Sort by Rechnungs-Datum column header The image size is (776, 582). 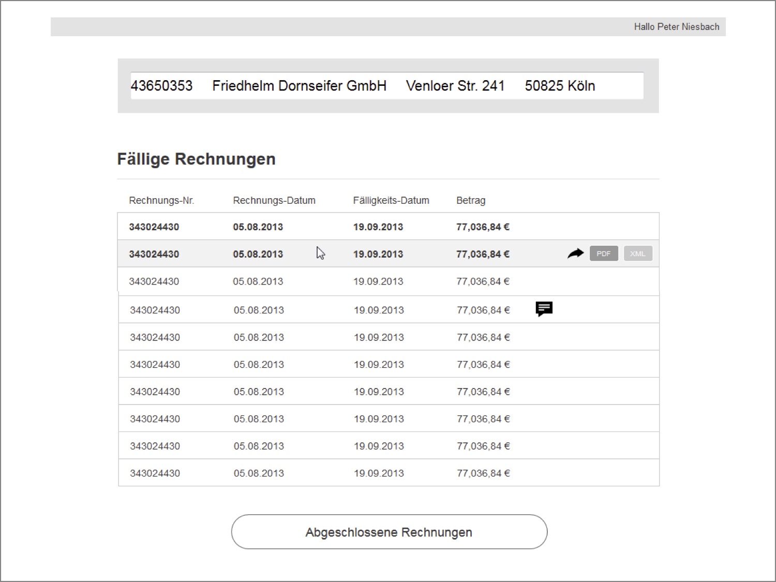[x=274, y=201]
